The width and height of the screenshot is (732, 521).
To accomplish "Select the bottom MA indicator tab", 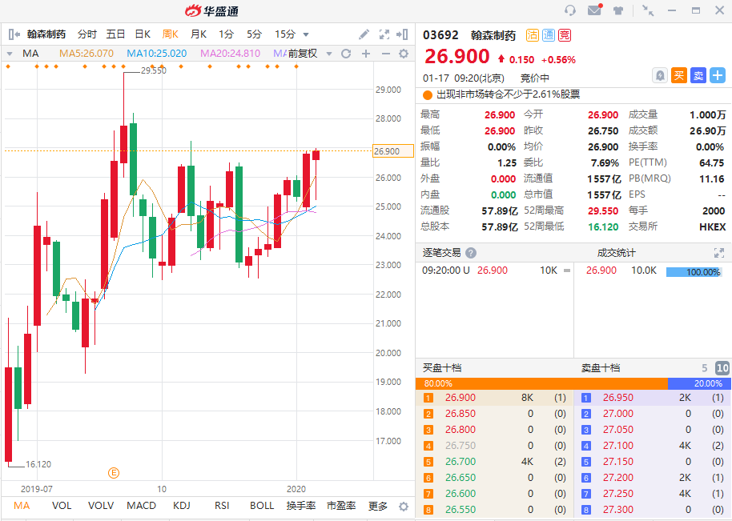I will click(x=22, y=506).
